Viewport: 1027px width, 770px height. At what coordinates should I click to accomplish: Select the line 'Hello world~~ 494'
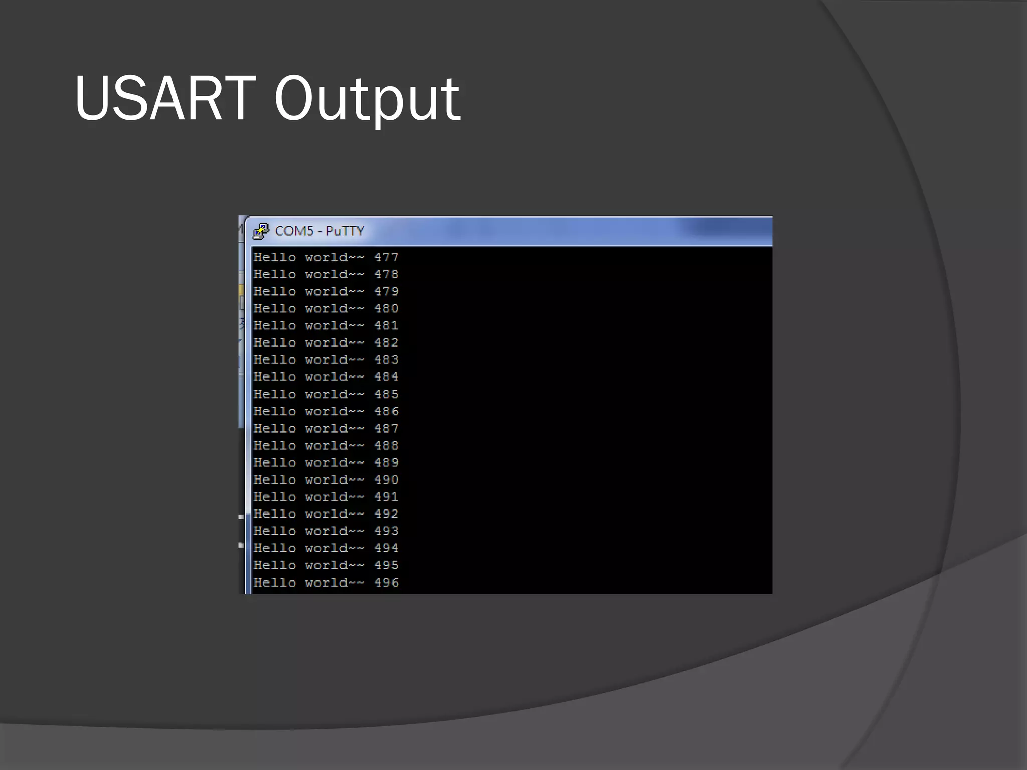[x=326, y=548]
